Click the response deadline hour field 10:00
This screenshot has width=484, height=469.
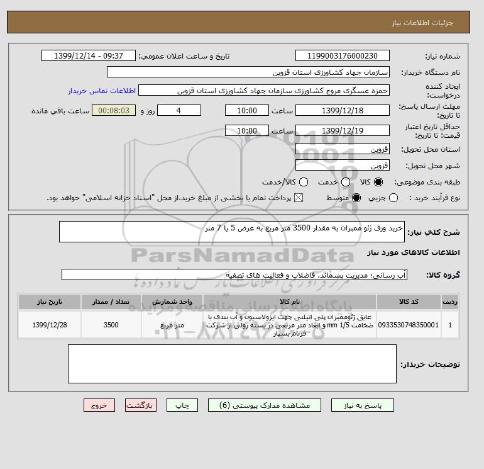247,110
